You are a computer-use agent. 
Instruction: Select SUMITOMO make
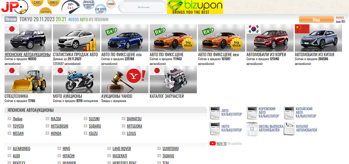[x=170, y=149]
